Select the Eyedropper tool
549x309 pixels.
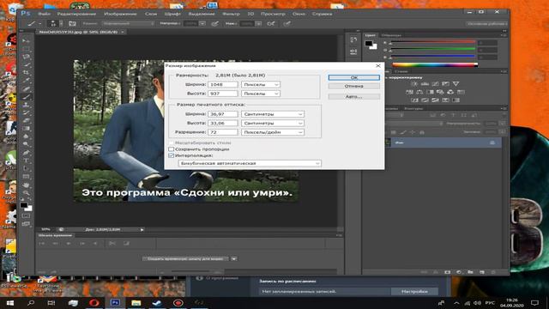[x=27, y=81]
